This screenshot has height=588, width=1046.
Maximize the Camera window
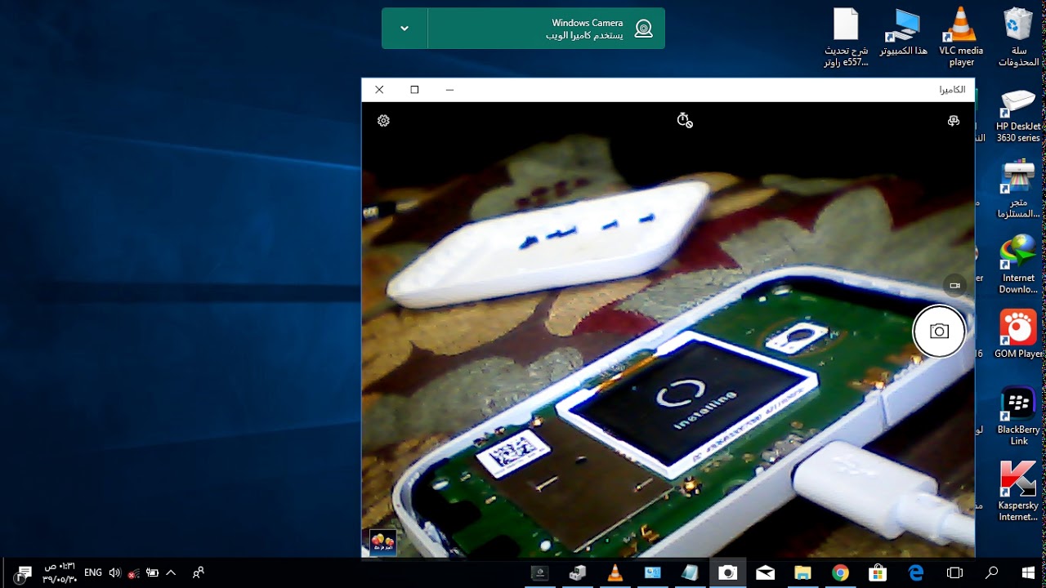point(414,90)
